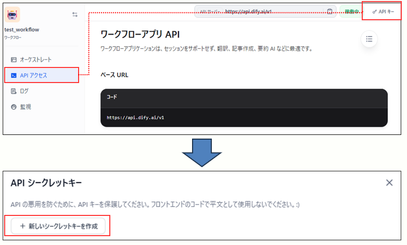Click the ベース URL section heading
407x245 pixels.
click(114, 75)
